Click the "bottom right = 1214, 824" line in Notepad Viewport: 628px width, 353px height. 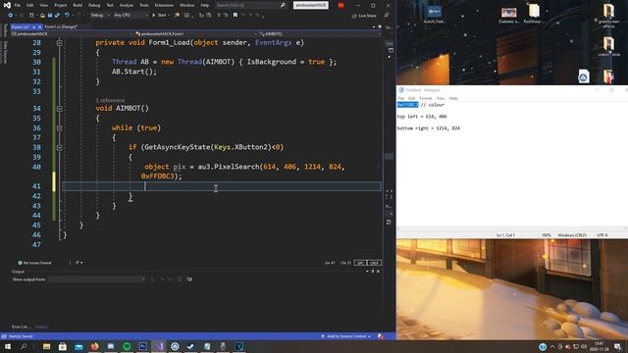pyautogui.click(x=429, y=128)
